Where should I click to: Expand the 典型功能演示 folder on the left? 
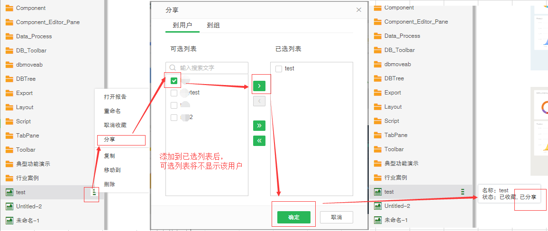(33, 164)
